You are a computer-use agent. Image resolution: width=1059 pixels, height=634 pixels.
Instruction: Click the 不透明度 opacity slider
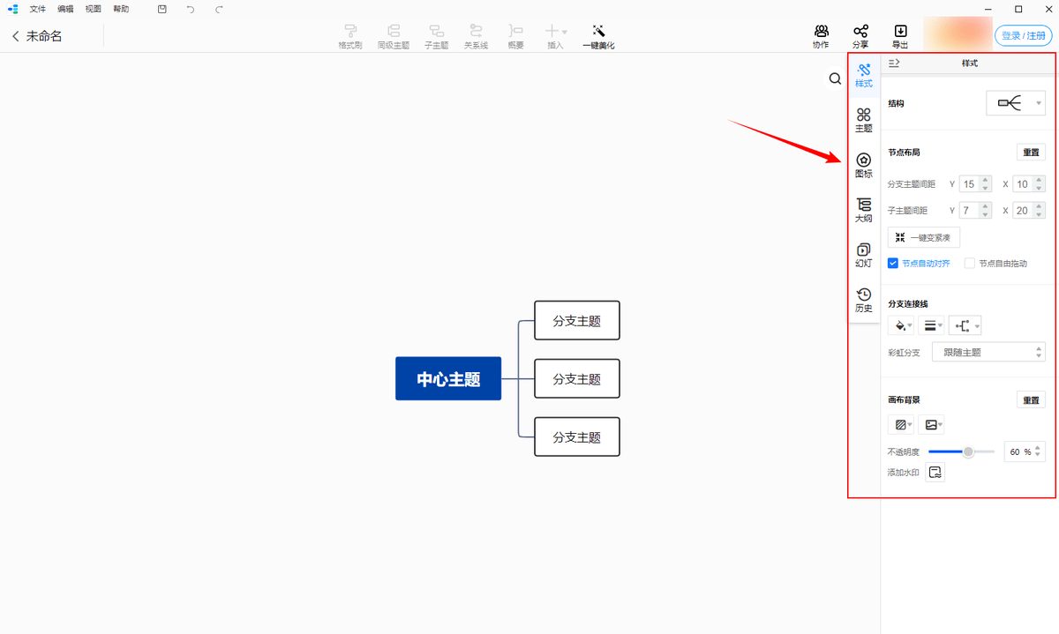click(961, 451)
